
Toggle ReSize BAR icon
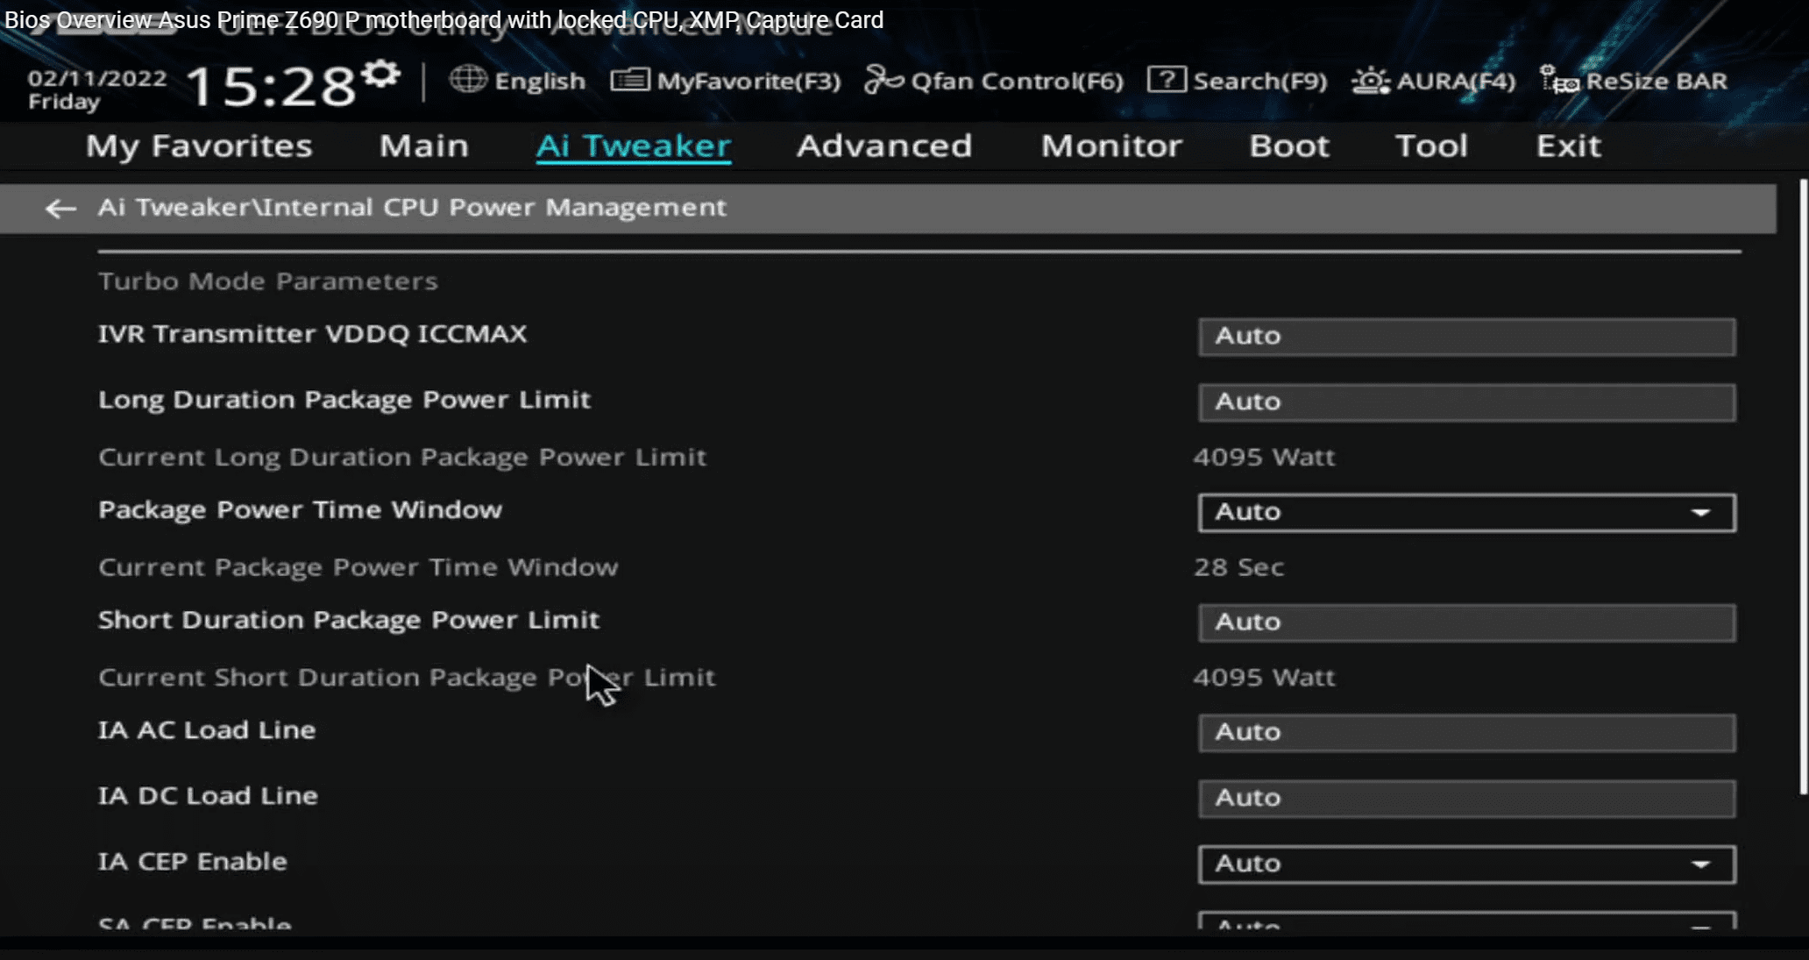1560,80
